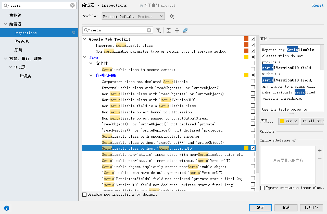Collapse 编辑器 in the sidebar

coord(6,24)
